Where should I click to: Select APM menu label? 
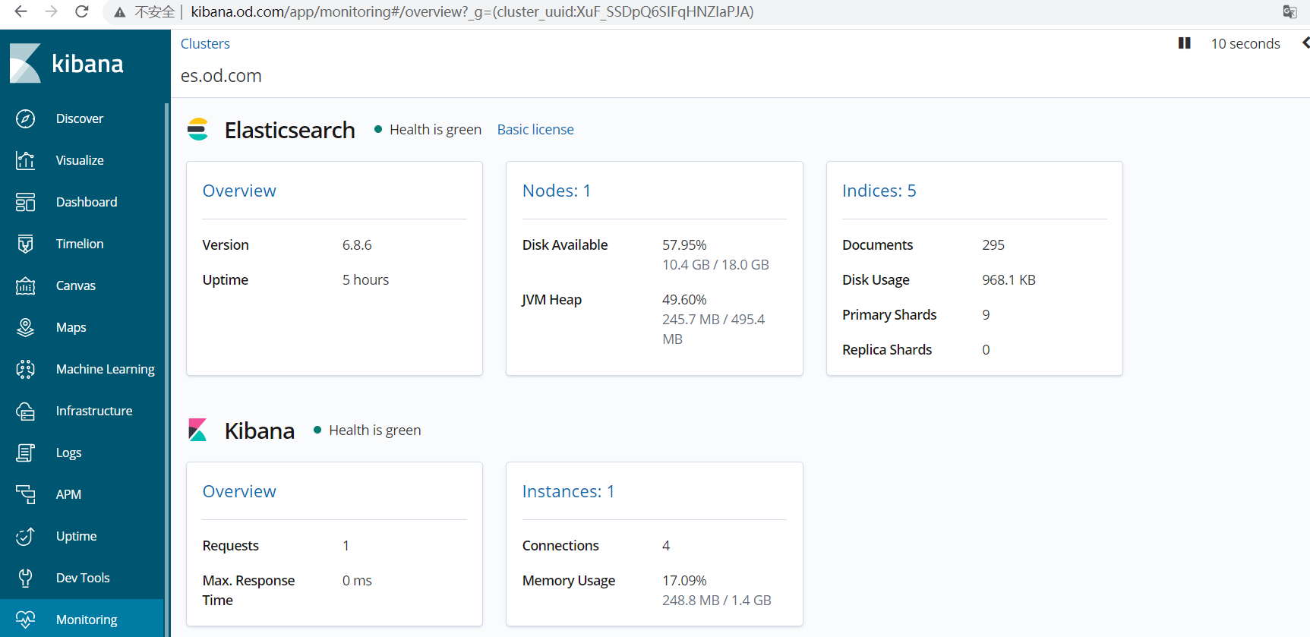coord(68,494)
